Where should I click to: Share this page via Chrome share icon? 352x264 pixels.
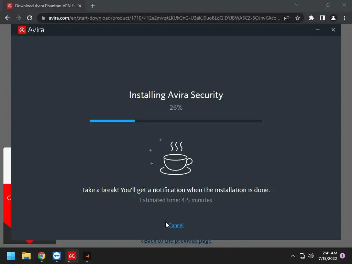coord(287,18)
